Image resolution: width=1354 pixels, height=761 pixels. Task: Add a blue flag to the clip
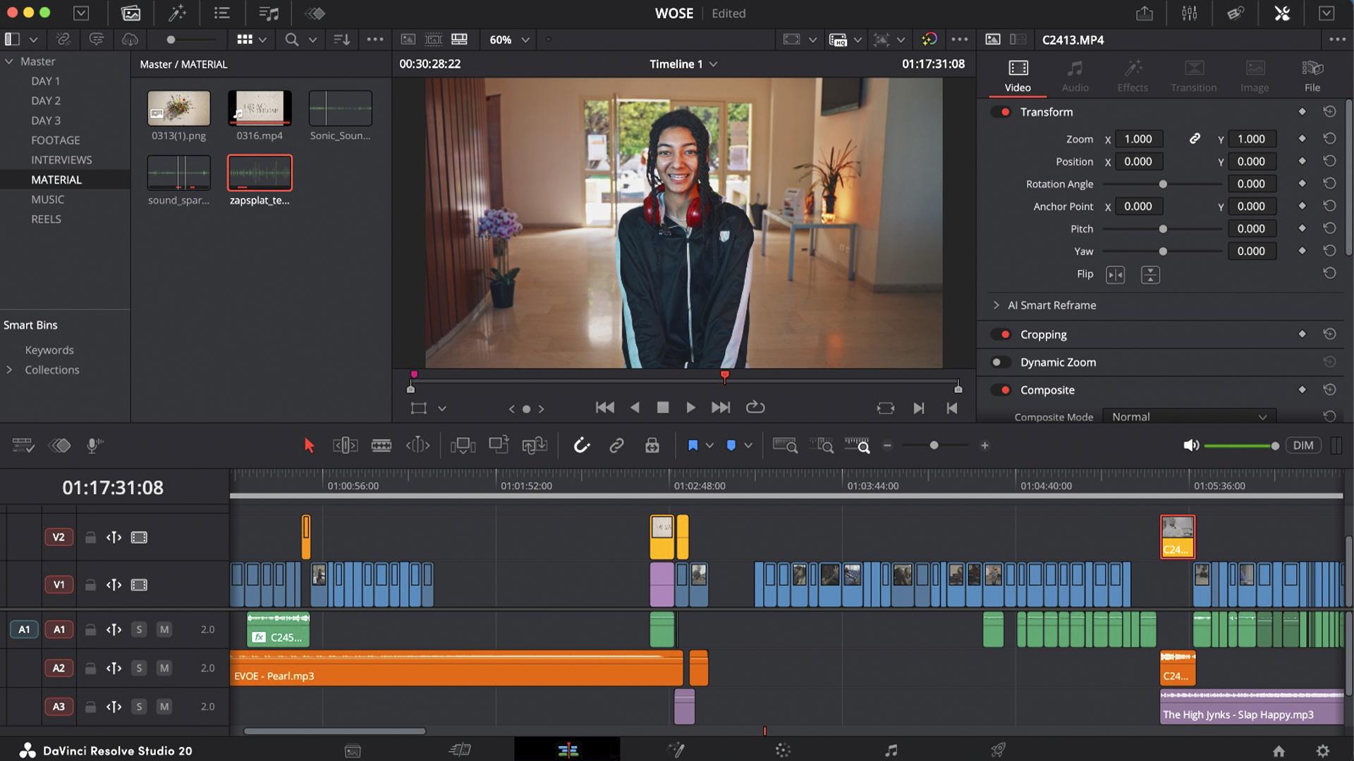click(693, 445)
